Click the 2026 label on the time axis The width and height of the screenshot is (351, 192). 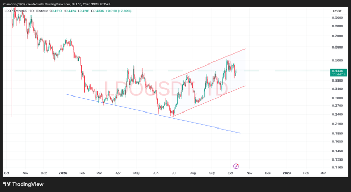(63, 173)
